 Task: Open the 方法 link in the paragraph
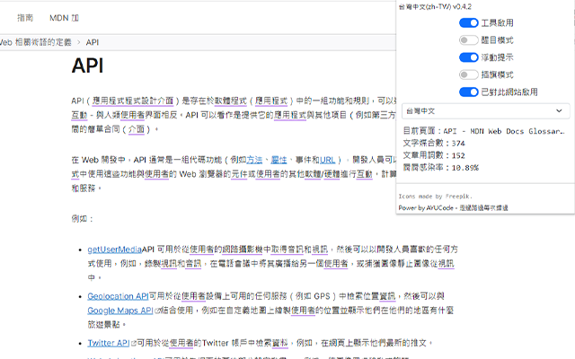pos(254,160)
